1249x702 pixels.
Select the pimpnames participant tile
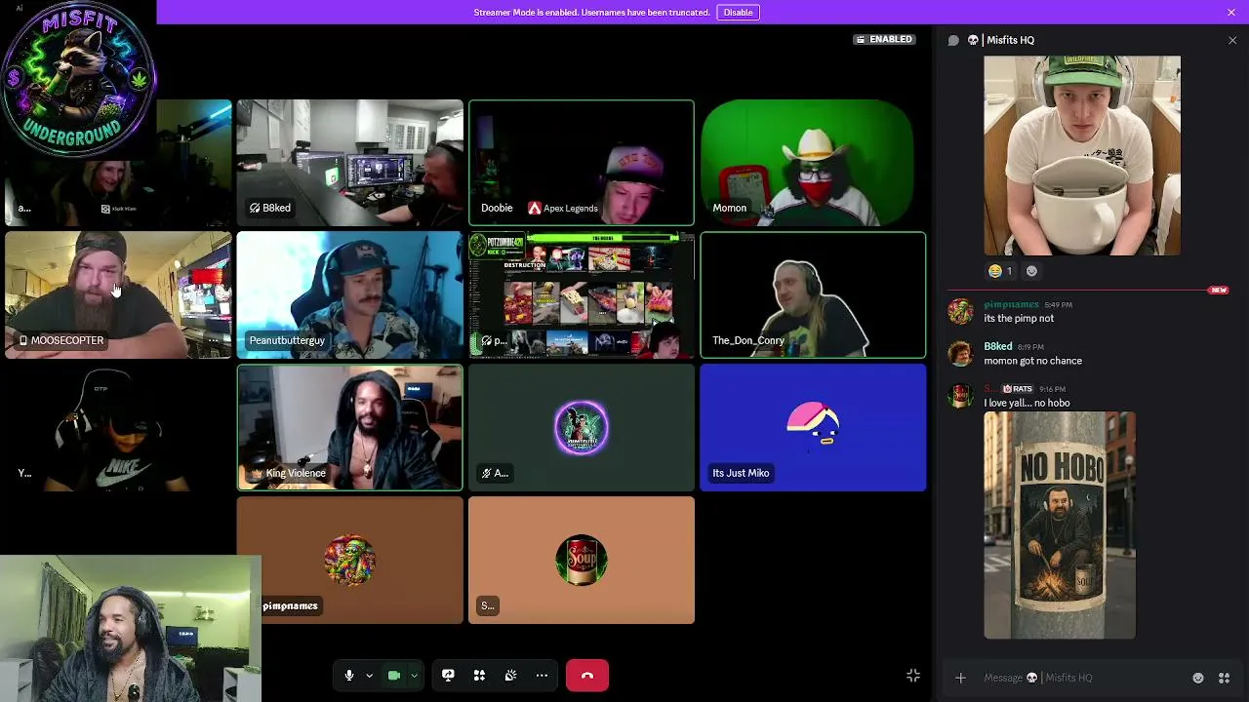tap(349, 561)
